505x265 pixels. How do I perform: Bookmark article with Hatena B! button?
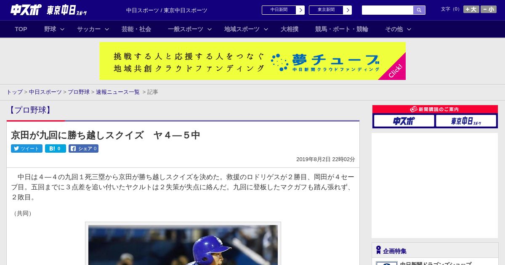[56, 148]
